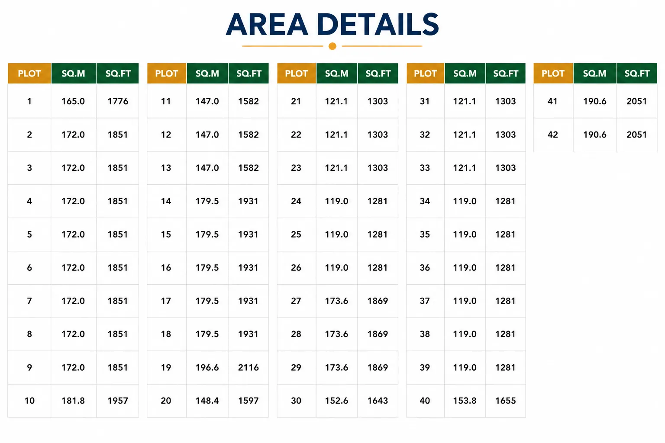The width and height of the screenshot is (665, 443).
Task: Click the 2116 sq.ft value
Action: [x=249, y=367]
